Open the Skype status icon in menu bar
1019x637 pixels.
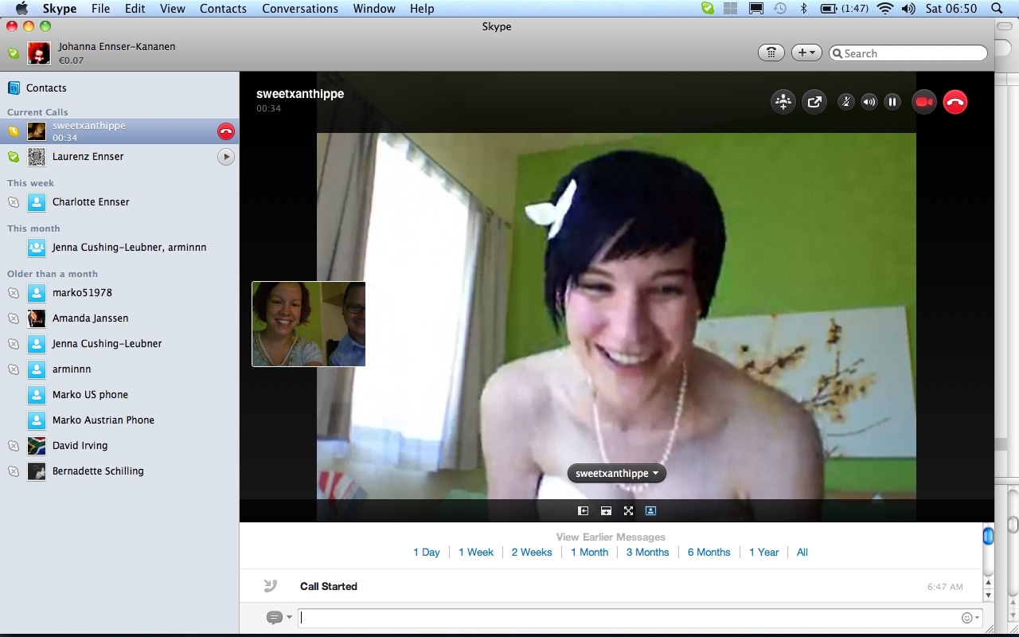click(708, 9)
